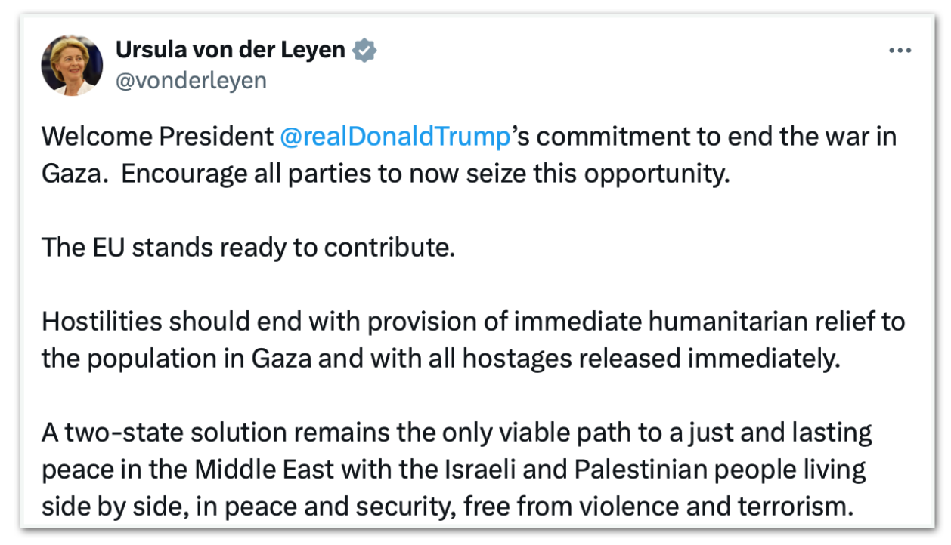951x545 pixels.
Task: Click the phrase "immediate humanitarian relief"
Action: (x=680, y=321)
